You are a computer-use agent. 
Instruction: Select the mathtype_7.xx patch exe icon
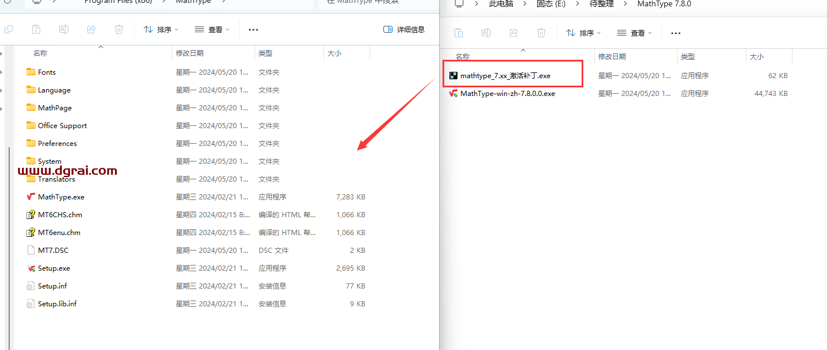(x=453, y=75)
